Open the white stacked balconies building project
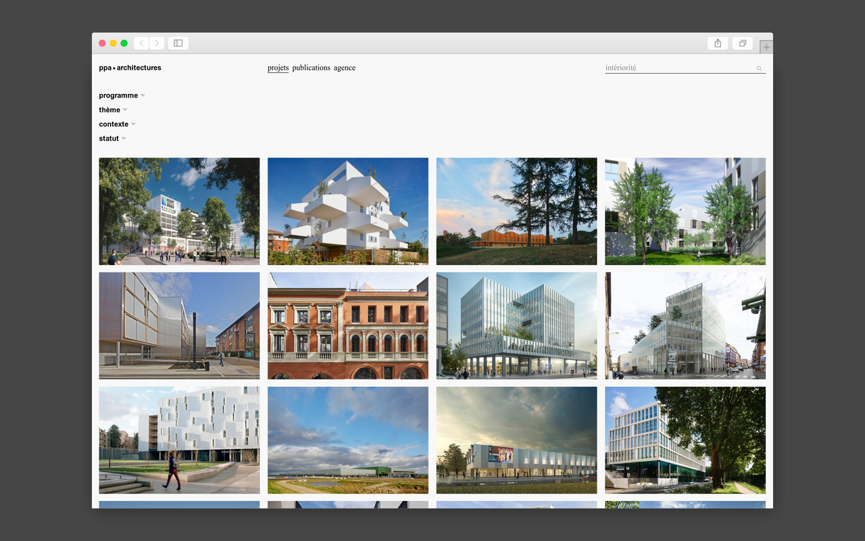The height and width of the screenshot is (541, 865). tap(347, 211)
